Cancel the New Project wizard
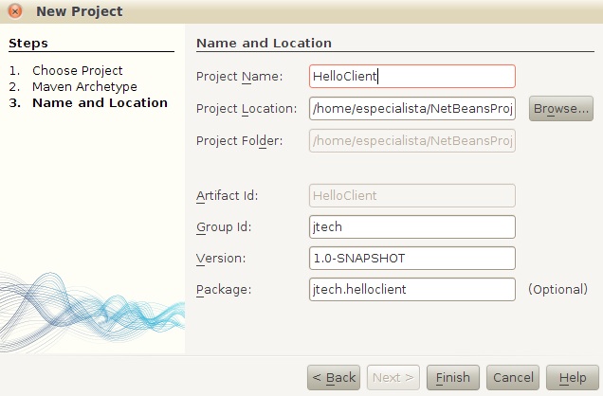 pyautogui.click(x=513, y=377)
